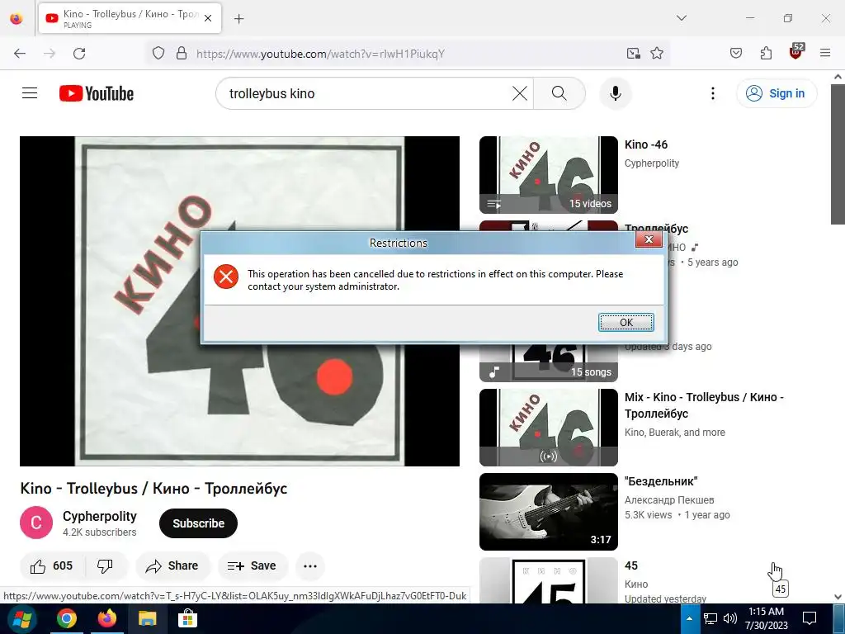Focus the trolleybus kino search field

[366, 93]
